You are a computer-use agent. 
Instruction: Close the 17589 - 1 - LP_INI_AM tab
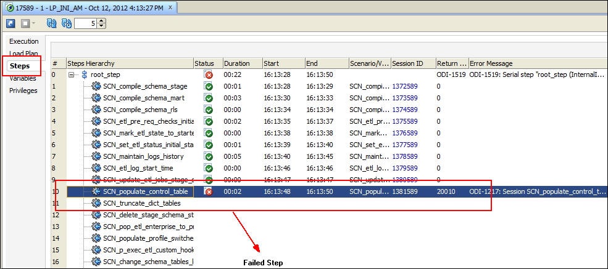tap(170, 7)
